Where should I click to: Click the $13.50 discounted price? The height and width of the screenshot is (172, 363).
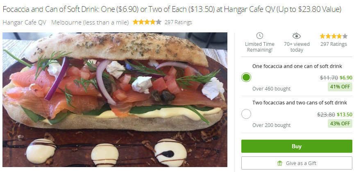click(345, 115)
